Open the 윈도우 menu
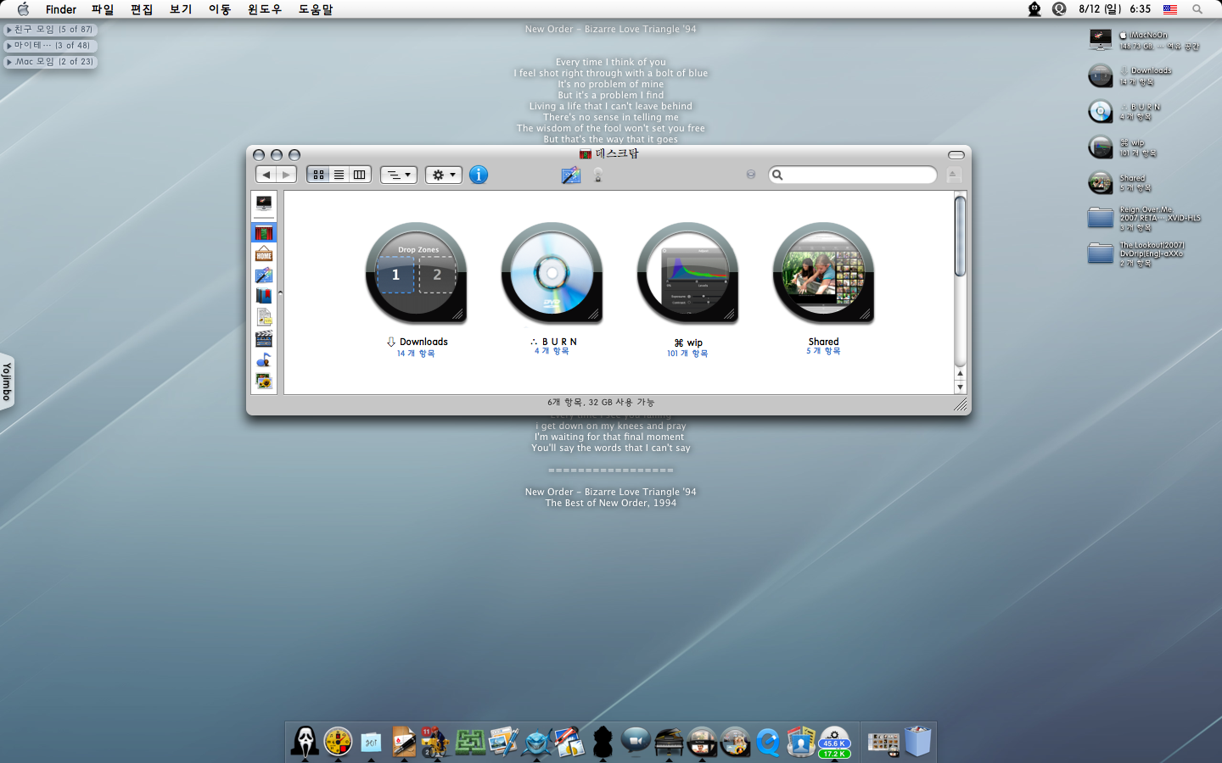Image resolution: width=1222 pixels, height=763 pixels. (265, 9)
